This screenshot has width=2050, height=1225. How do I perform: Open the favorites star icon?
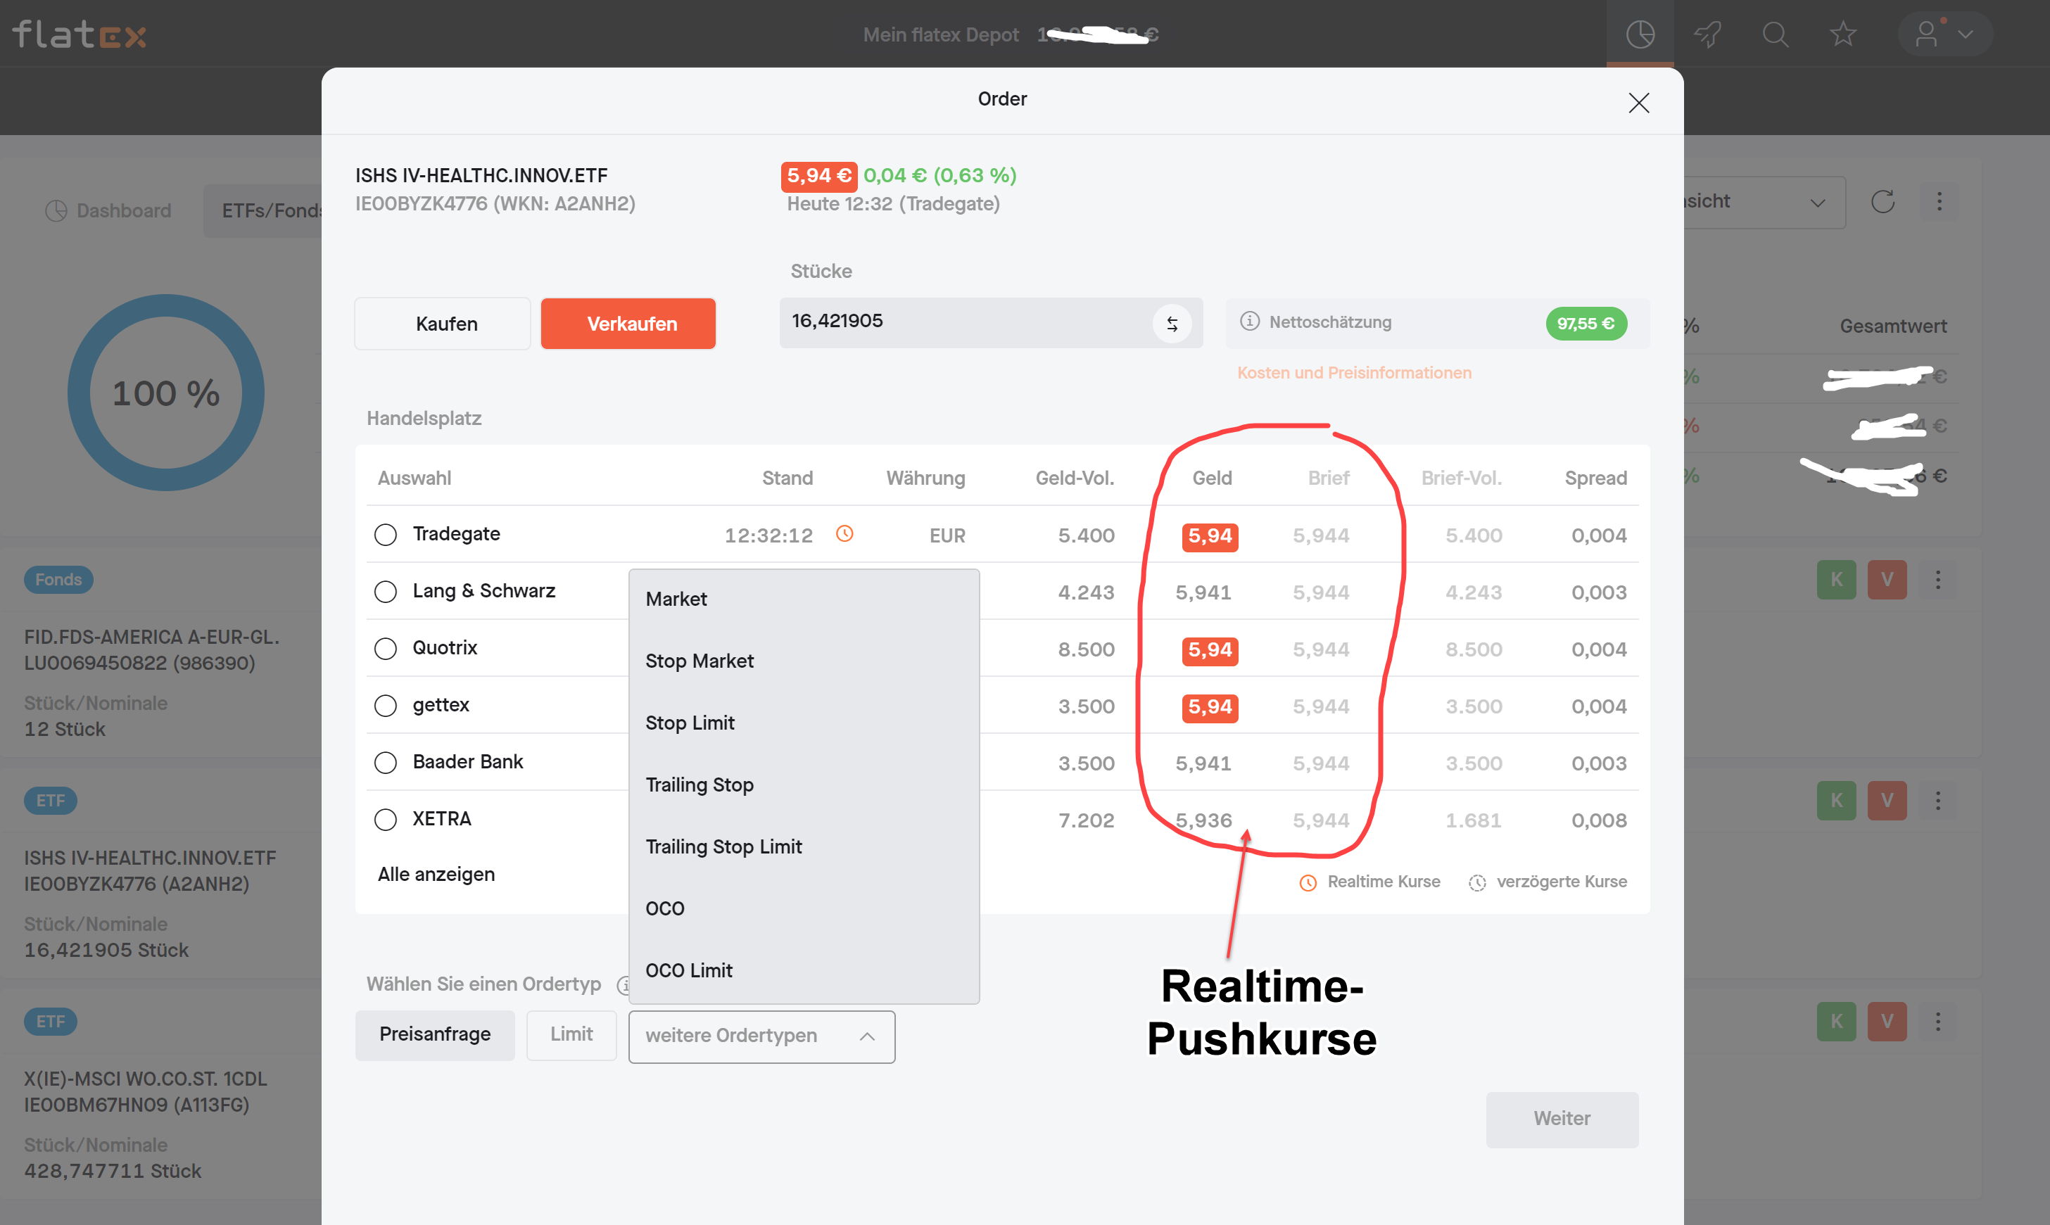[x=1843, y=34]
